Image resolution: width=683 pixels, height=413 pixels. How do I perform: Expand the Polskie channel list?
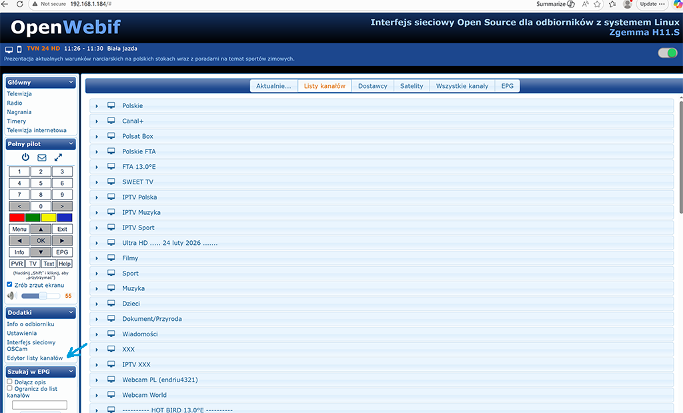(97, 106)
